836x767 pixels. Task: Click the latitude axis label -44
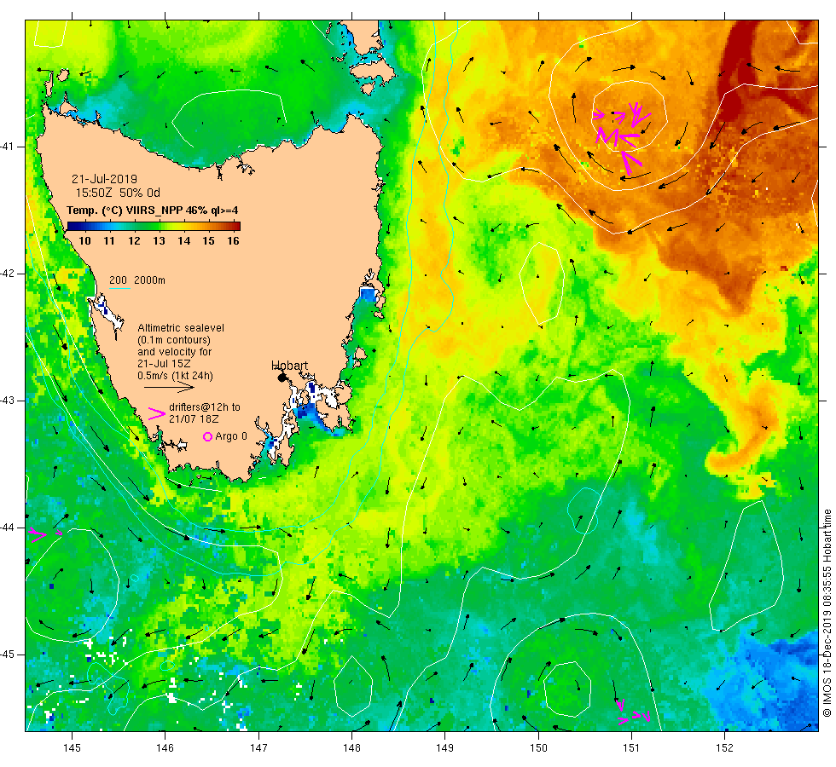(9, 528)
